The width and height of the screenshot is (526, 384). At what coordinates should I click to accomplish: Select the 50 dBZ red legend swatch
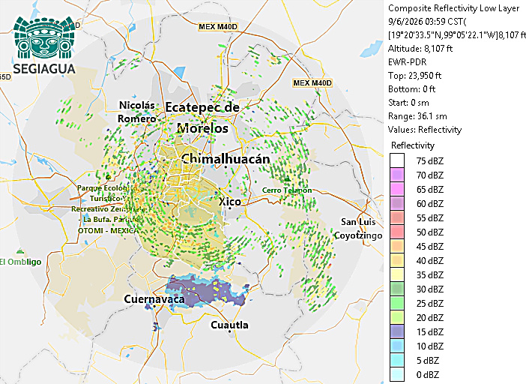(x=397, y=232)
